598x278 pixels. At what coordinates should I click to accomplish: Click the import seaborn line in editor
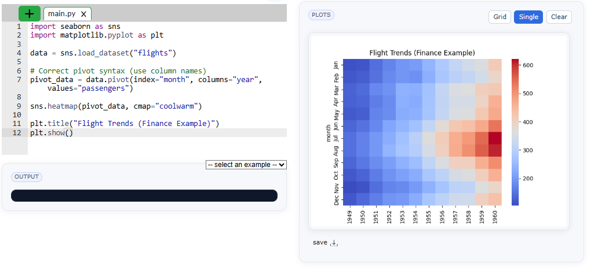(x=75, y=27)
